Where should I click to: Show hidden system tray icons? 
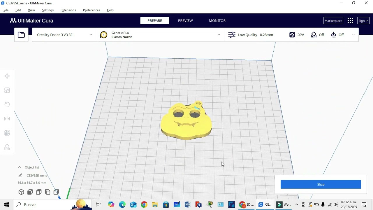point(297,205)
